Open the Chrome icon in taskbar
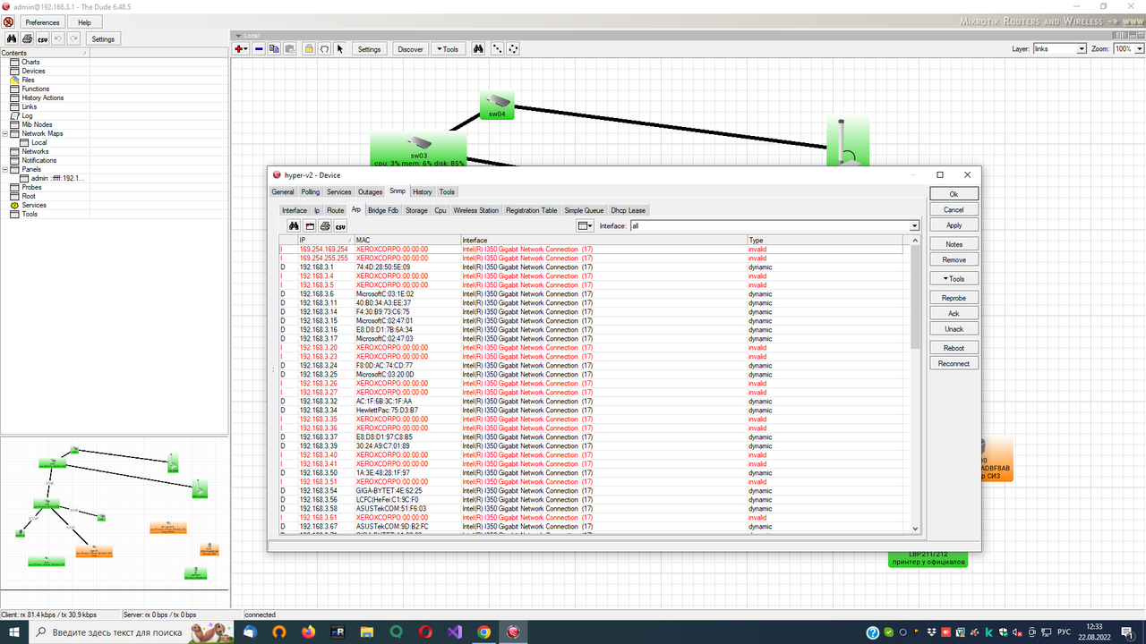The width and height of the screenshot is (1146, 644). point(483,631)
